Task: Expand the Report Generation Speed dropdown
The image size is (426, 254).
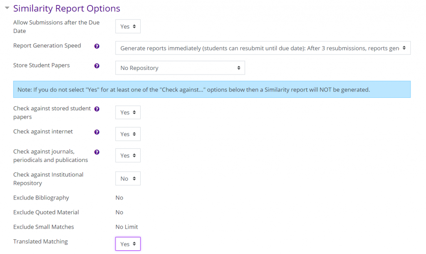Action: coord(263,48)
